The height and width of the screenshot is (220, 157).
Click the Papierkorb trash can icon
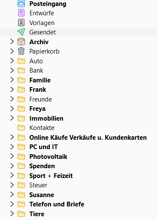point(21,51)
